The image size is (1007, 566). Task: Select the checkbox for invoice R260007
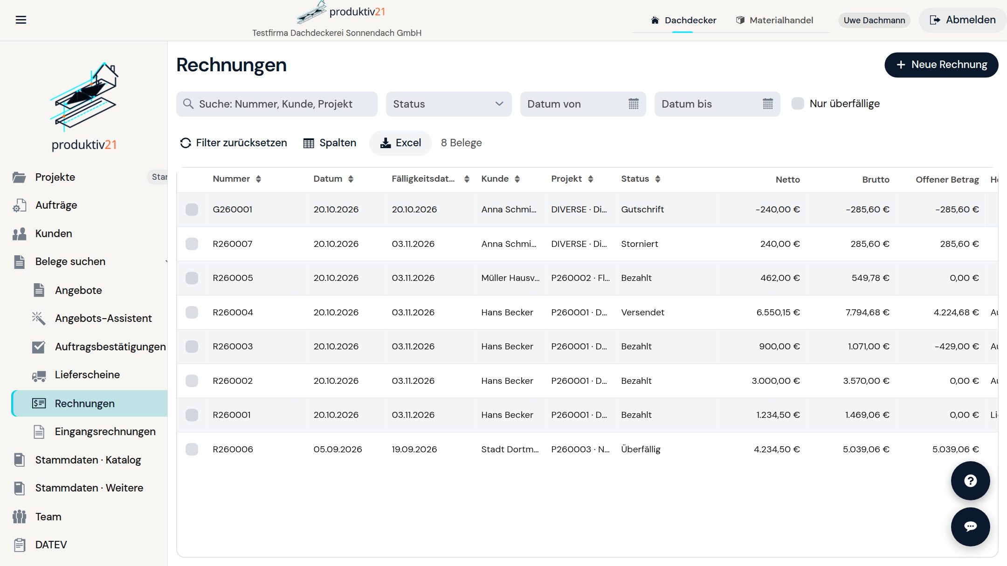(x=192, y=244)
